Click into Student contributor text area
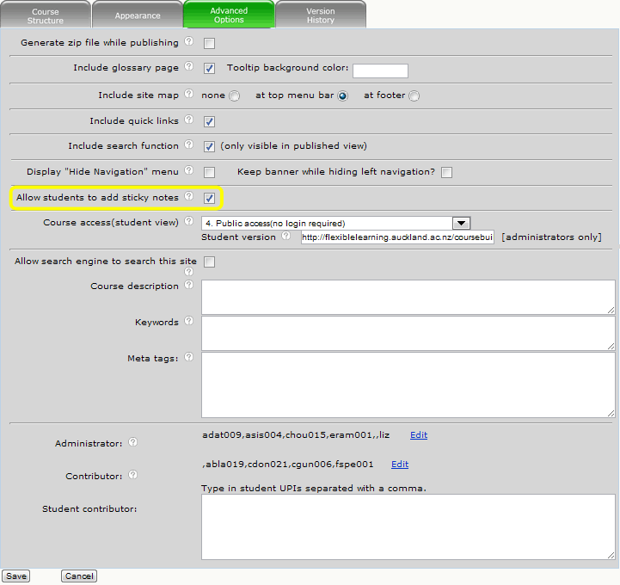The image size is (620, 585). tap(408, 526)
